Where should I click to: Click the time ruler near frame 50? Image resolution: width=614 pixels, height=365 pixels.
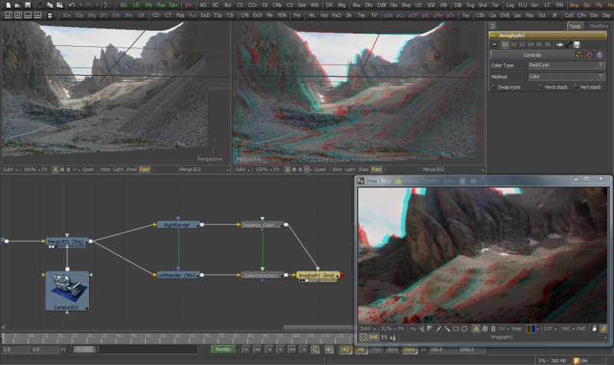tap(148, 338)
